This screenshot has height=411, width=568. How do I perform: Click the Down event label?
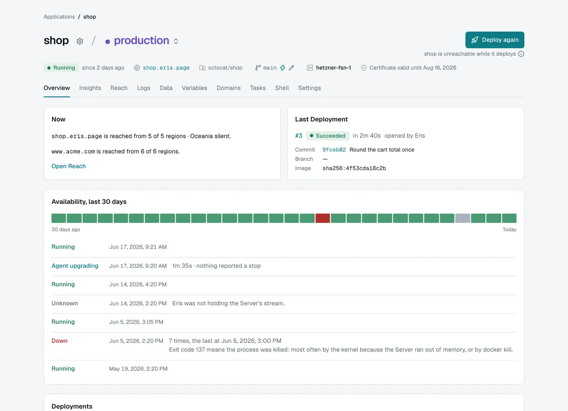(x=60, y=341)
